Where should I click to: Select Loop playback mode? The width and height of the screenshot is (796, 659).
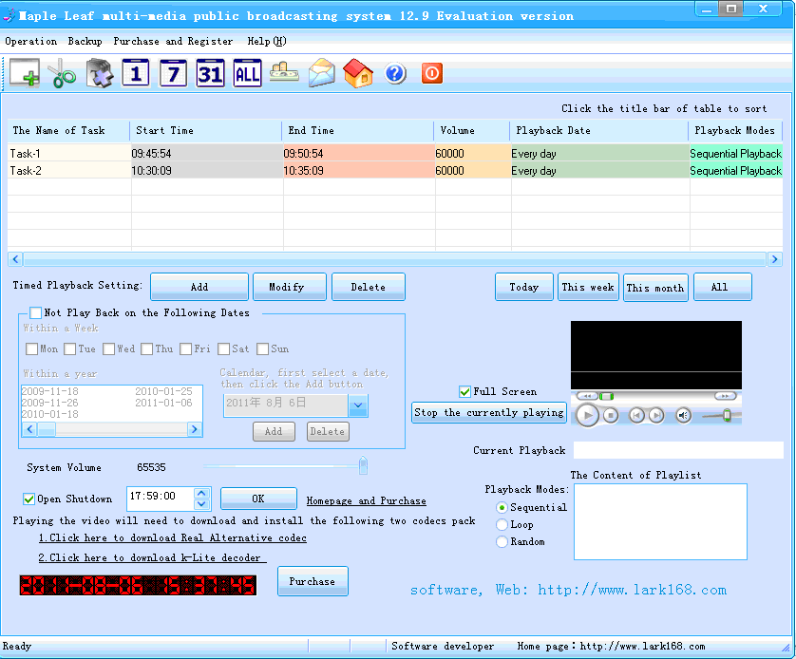tap(502, 524)
